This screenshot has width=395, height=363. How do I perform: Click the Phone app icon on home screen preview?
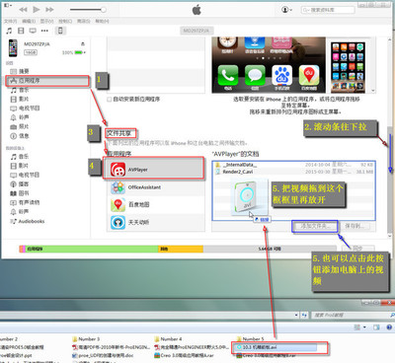coord(228,75)
